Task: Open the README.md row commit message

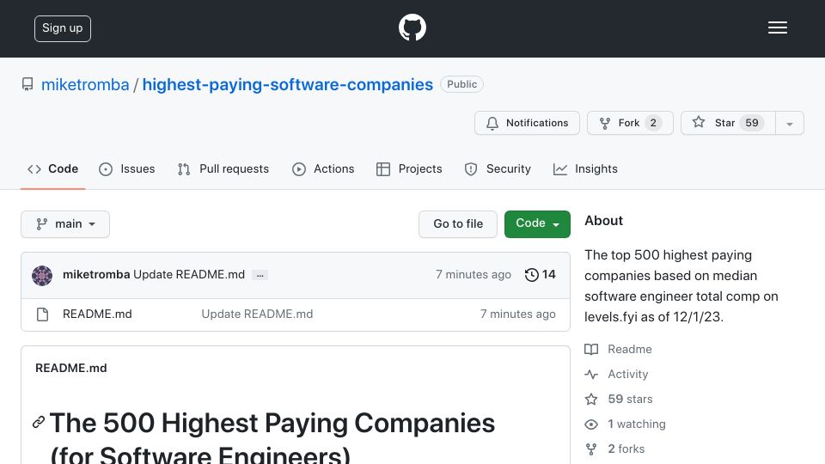Action: [257, 314]
